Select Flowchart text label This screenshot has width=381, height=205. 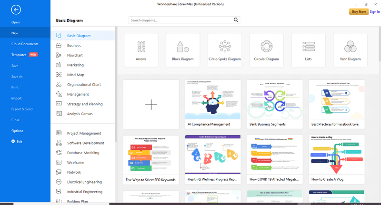75,55
